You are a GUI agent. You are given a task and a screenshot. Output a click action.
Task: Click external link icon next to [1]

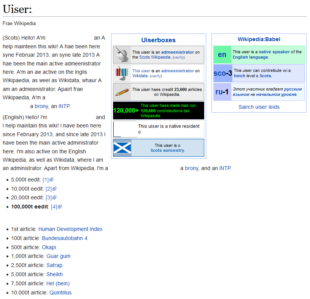click(x=51, y=180)
